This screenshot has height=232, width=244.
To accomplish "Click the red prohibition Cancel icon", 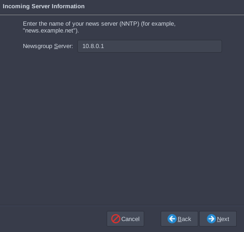I will [116, 219].
